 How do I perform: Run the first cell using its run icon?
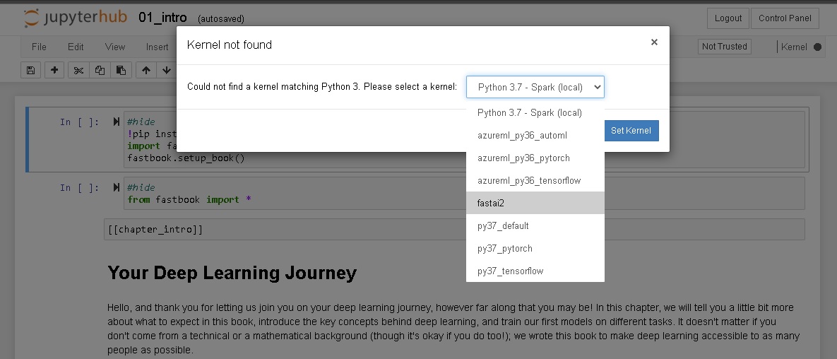click(x=117, y=122)
